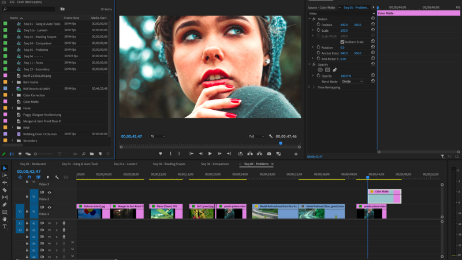Click the free-draw bezier opacity mask icon
The height and width of the screenshot is (260, 462).
(335, 70)
